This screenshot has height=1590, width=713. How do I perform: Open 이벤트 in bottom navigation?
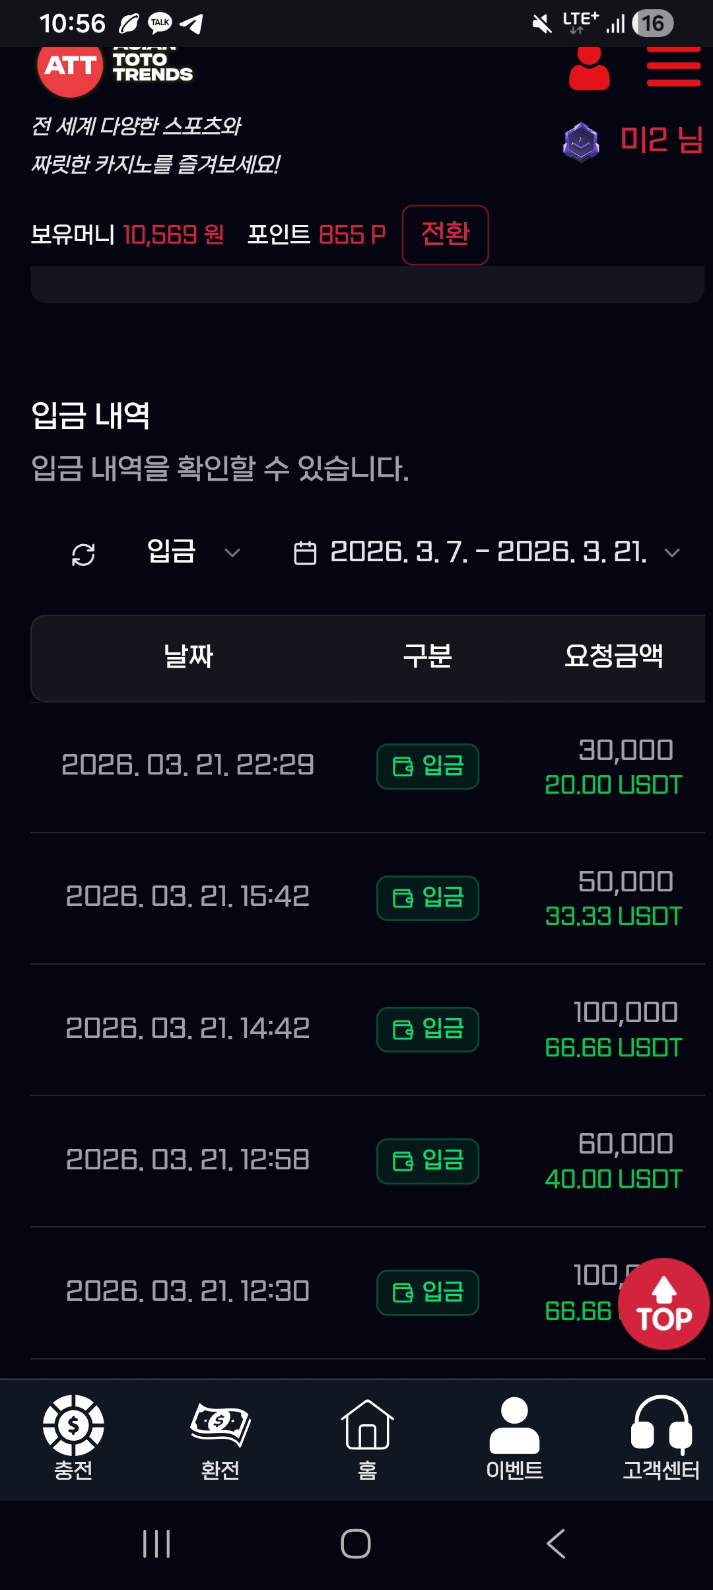coord(514,1437)
